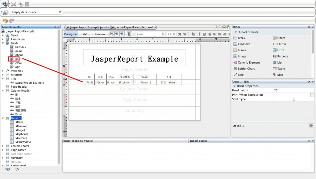Click the zoom in magnifier icon

pyautogui.click(x=117, y=34)
